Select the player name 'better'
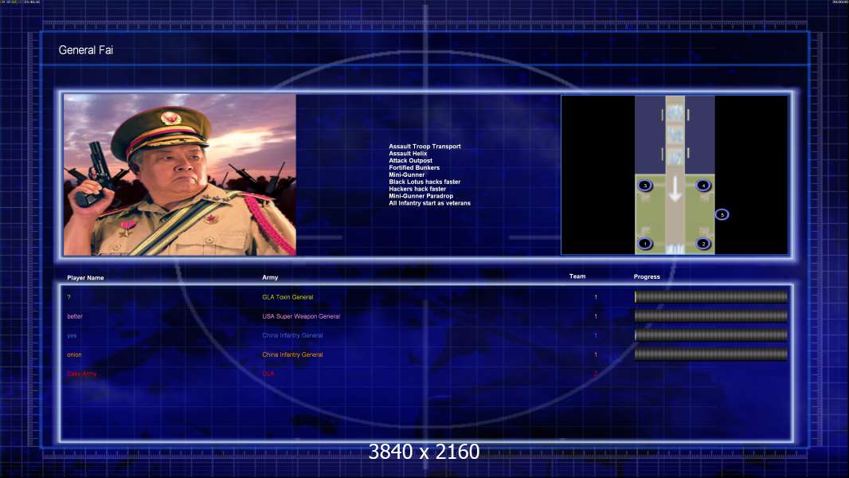 (75, 316)
